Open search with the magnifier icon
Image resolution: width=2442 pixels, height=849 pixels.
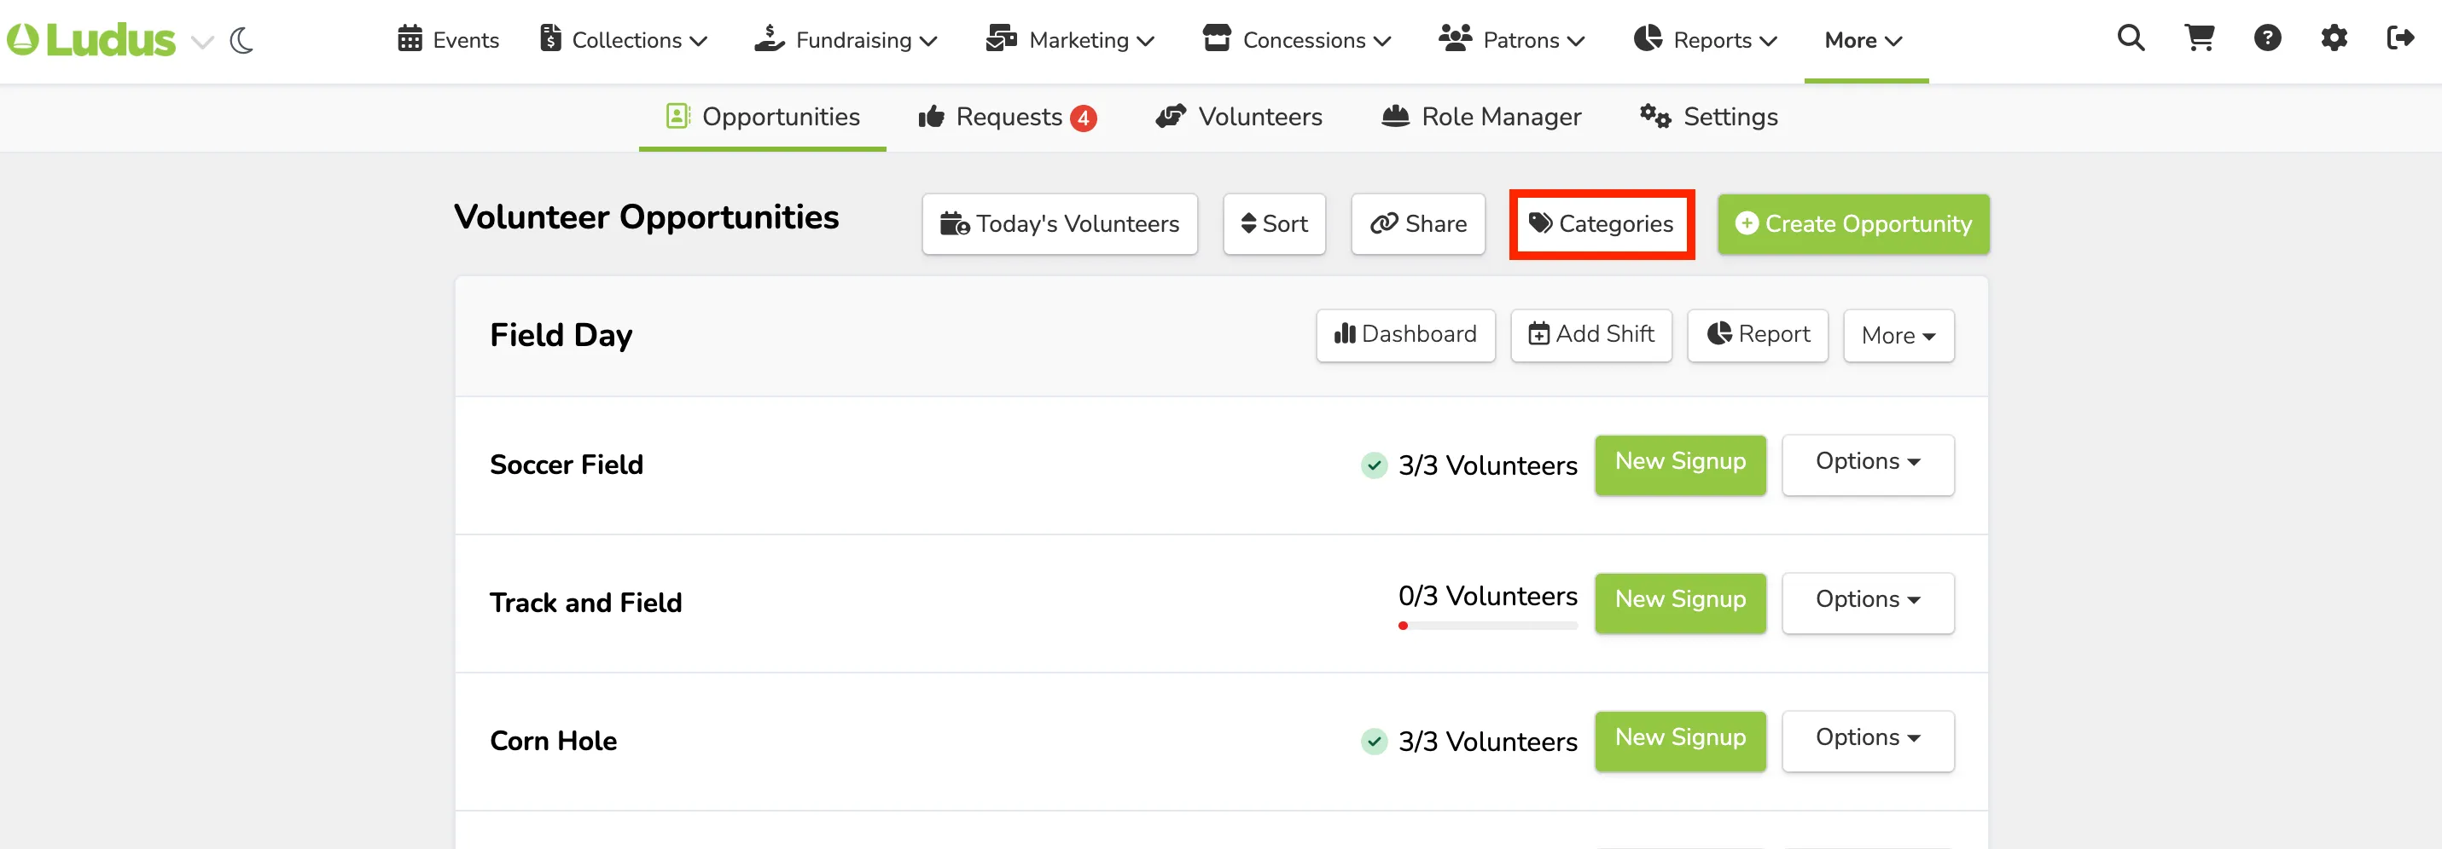coord(2131,38)
